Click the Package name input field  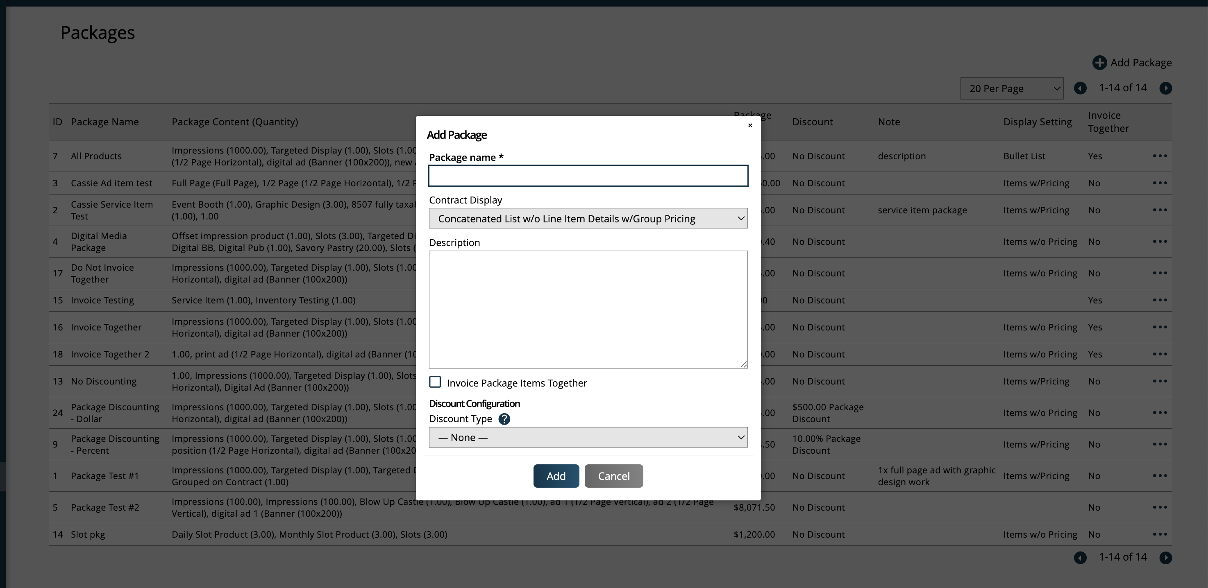[x=588, y=176]
